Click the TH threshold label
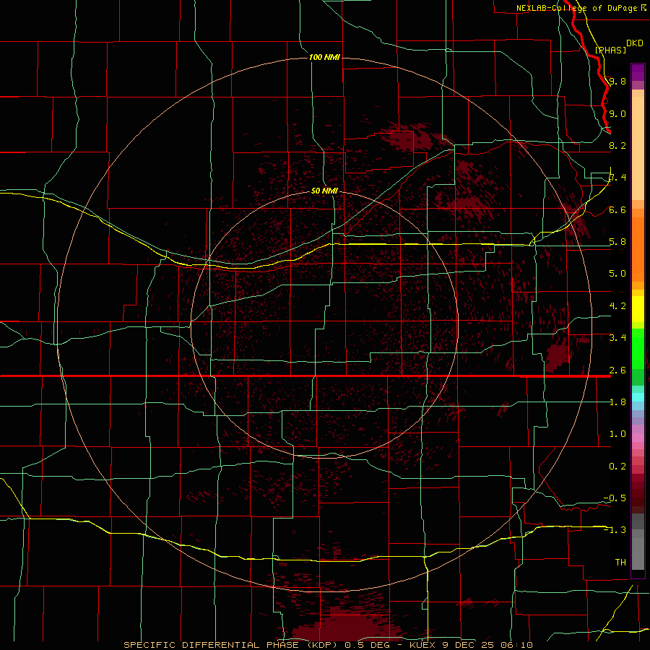Screen dimensions: 650x650 click(620, 563)
